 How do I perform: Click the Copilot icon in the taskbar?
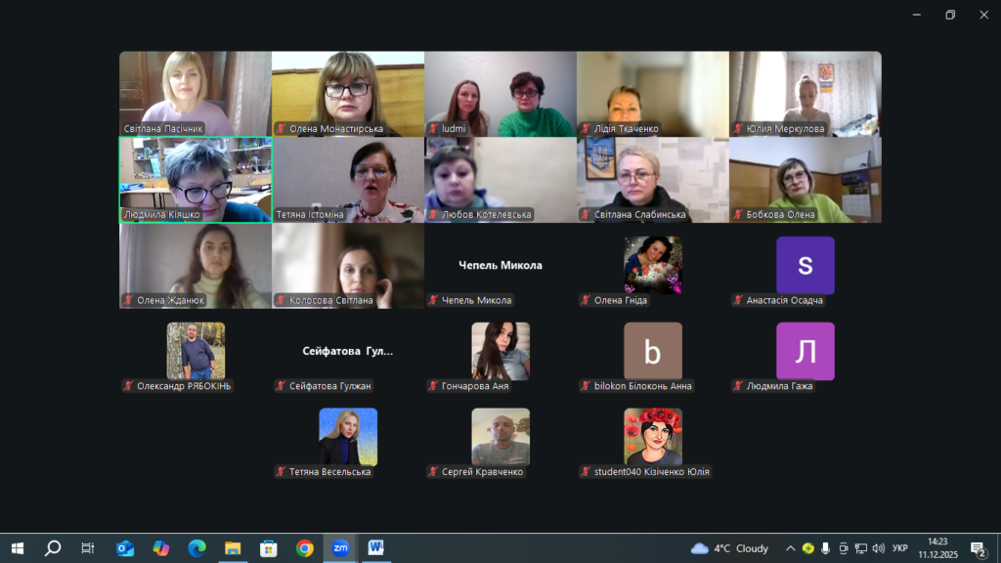[x=161, y=548]
